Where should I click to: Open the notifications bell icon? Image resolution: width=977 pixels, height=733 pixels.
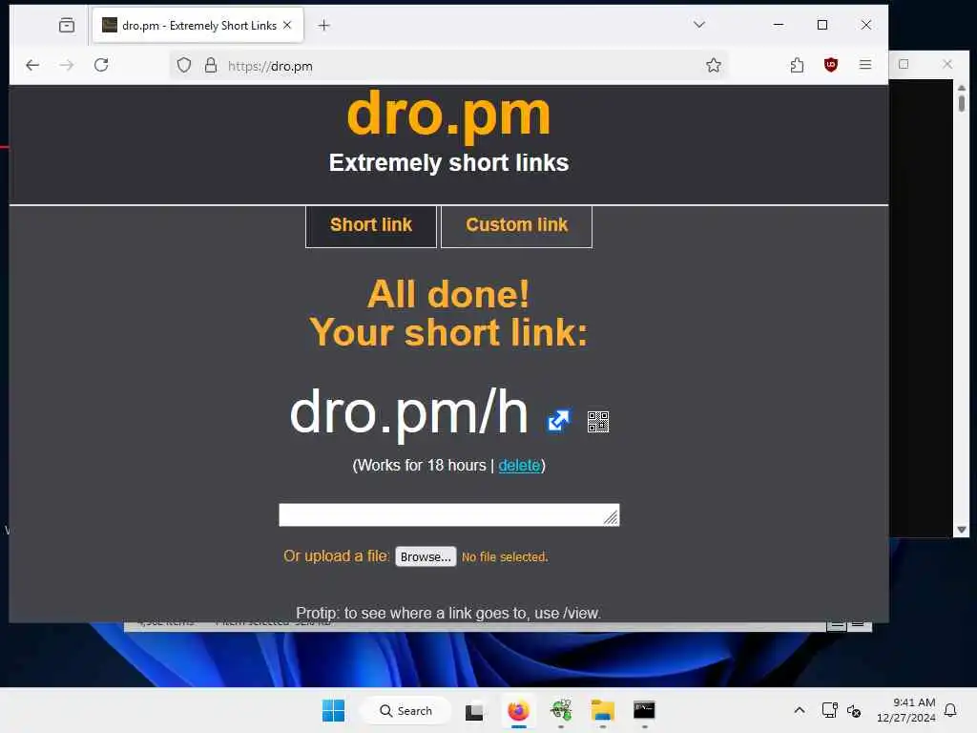[950, 710]
